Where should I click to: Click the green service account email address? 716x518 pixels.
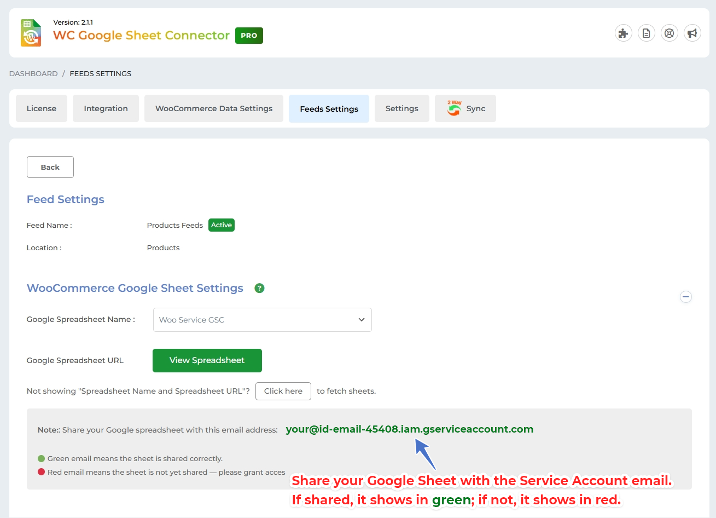click(409, 429)
